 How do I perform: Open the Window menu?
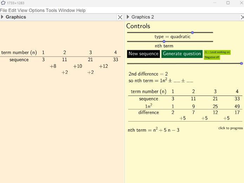tap(67, 11)
